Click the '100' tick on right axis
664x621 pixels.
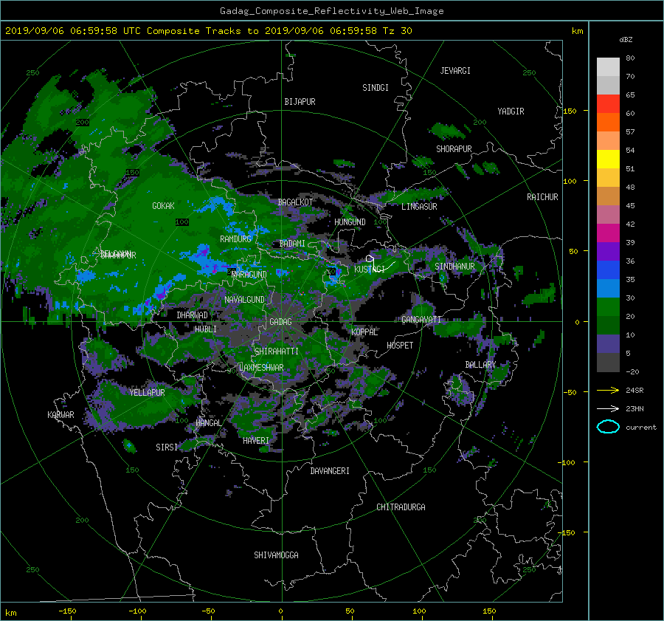pos(569,181)
